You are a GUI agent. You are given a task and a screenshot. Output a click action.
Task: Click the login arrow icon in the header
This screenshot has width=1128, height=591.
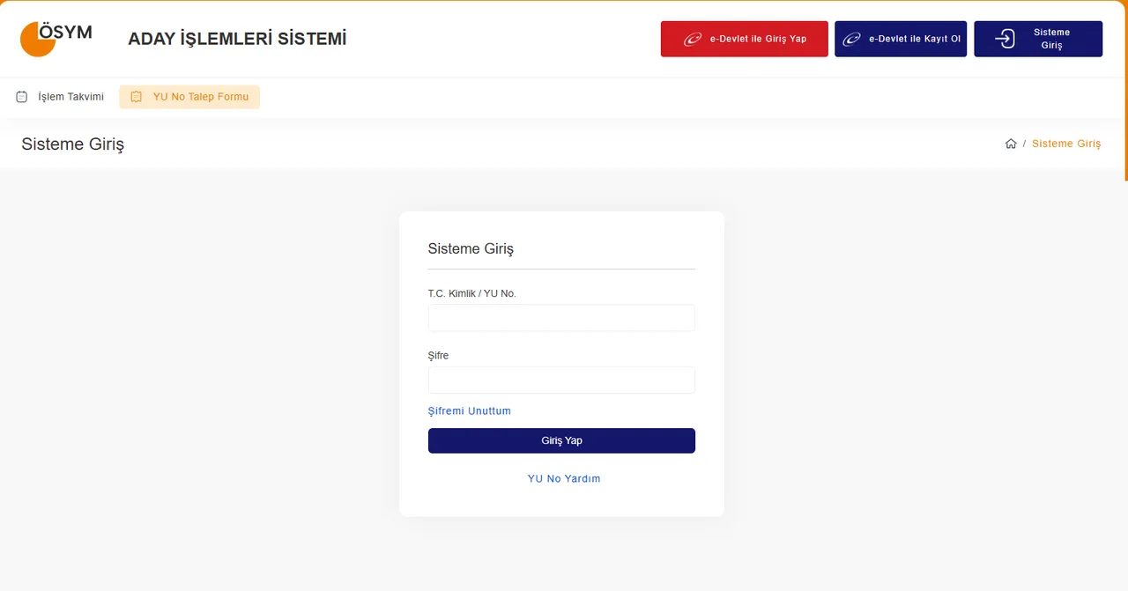(1005, 39)
